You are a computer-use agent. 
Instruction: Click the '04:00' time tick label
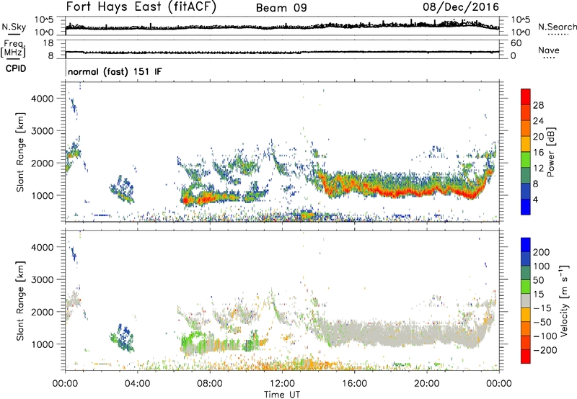(x=138, y=384)
